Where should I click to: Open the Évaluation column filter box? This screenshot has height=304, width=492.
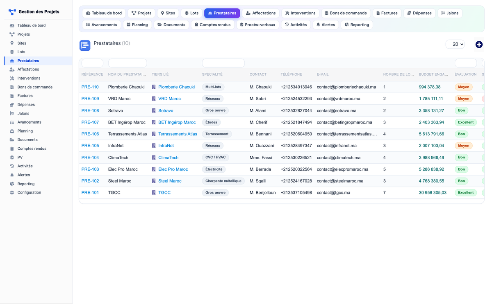(465, 63)
